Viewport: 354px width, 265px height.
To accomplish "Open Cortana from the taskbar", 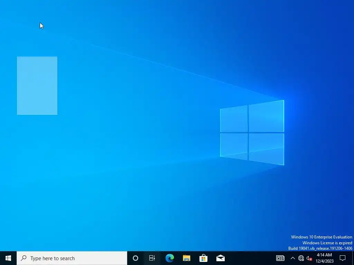I will tap(136, 258).
